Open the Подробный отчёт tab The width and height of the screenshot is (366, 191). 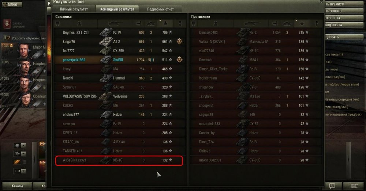click(160, 9)
